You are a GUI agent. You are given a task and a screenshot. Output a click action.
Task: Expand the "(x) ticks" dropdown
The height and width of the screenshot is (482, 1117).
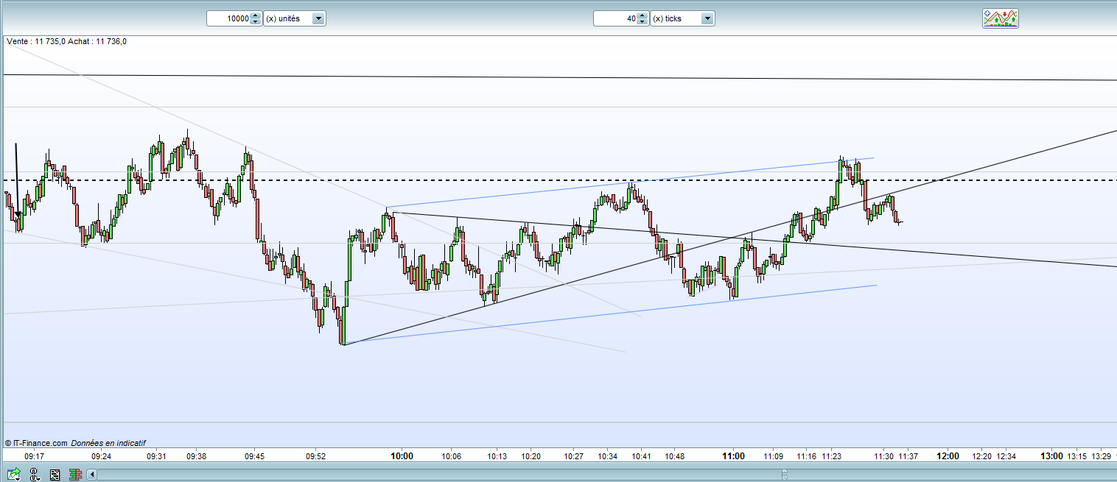707,18
